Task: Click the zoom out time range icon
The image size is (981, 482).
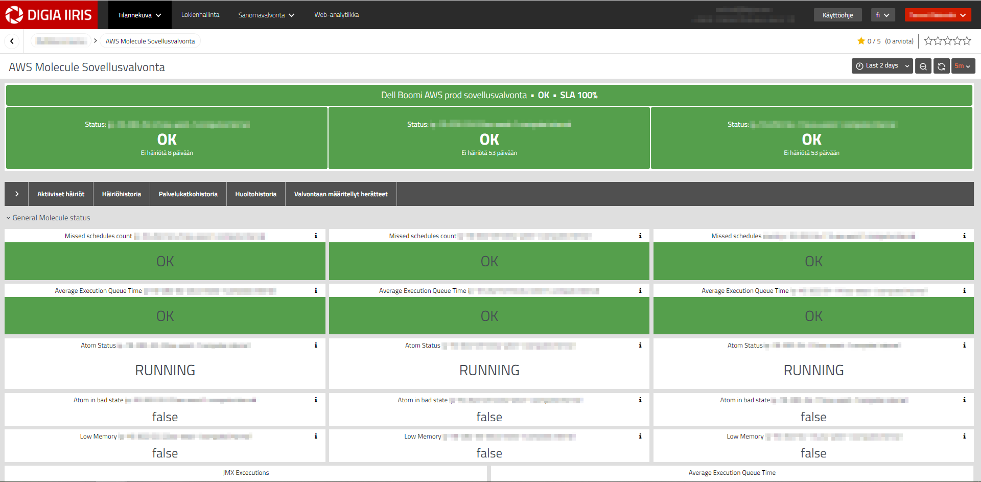Action: pyautogui.click(x=923, y=66)
